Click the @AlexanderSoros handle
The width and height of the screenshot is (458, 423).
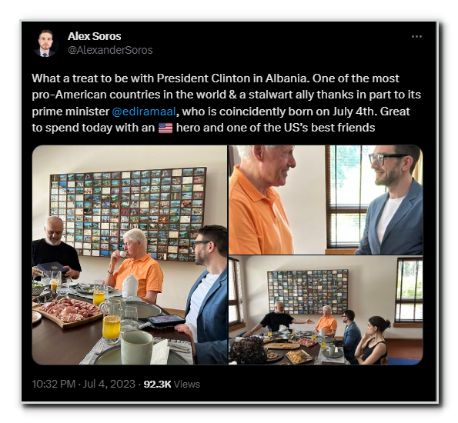click(110, 50)
